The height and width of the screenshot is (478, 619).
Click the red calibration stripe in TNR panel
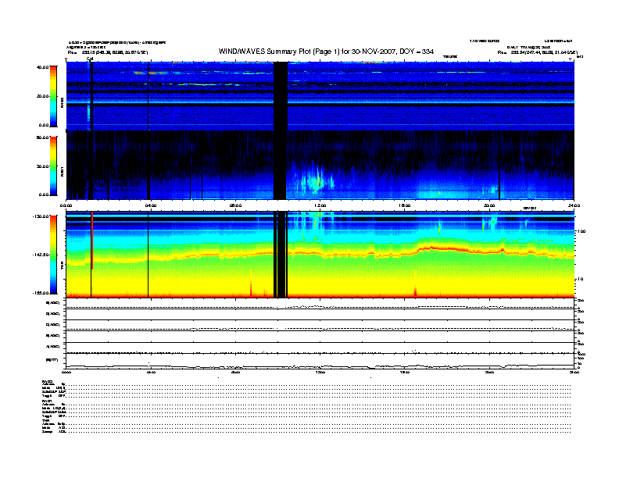92,241
